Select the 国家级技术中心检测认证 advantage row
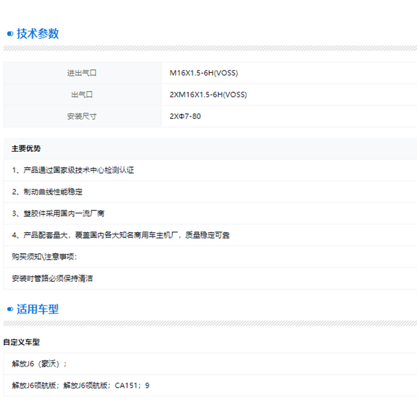The width and height of the screenshot is (417, 417). (x=73, y=170)
